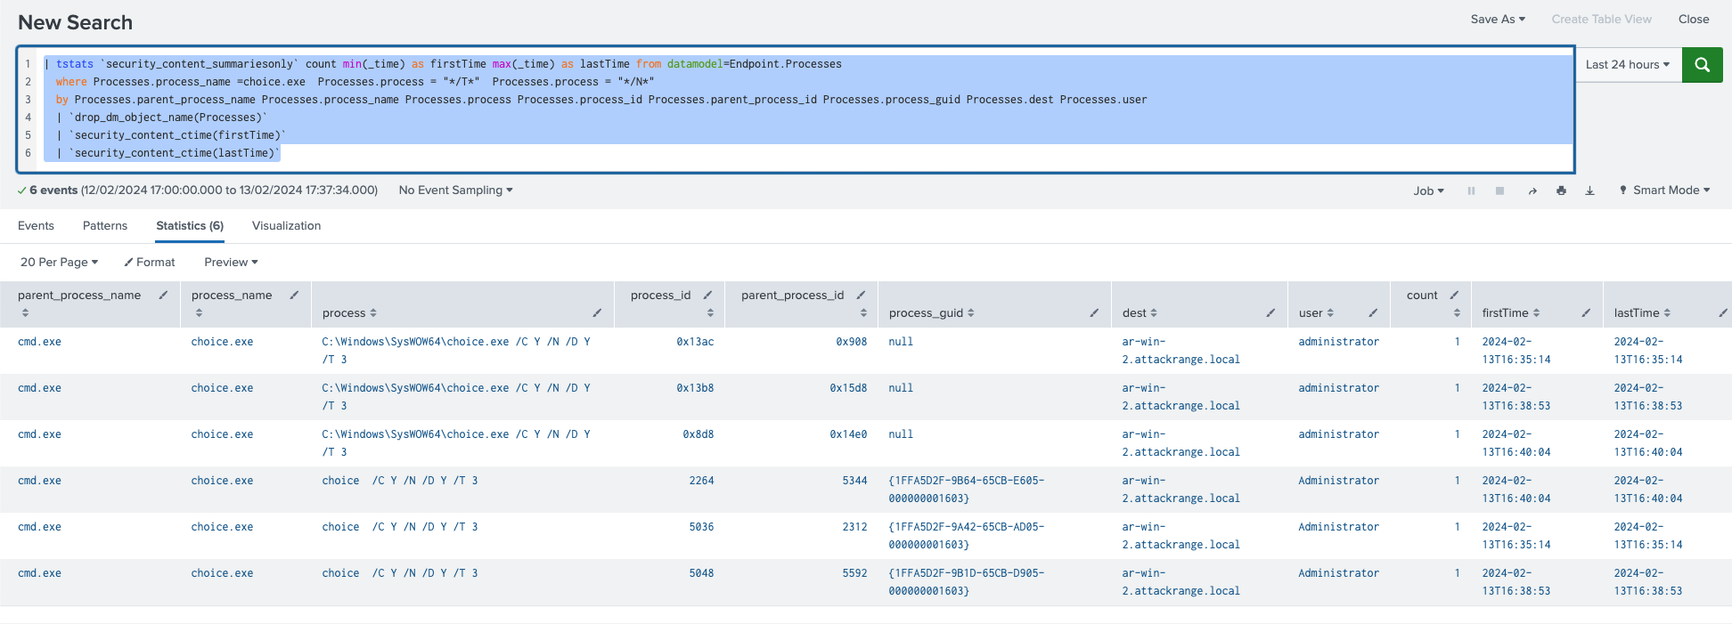Edit the dest column with pencil icon
Screen dimensions: 1732x624
point(1270,313)
